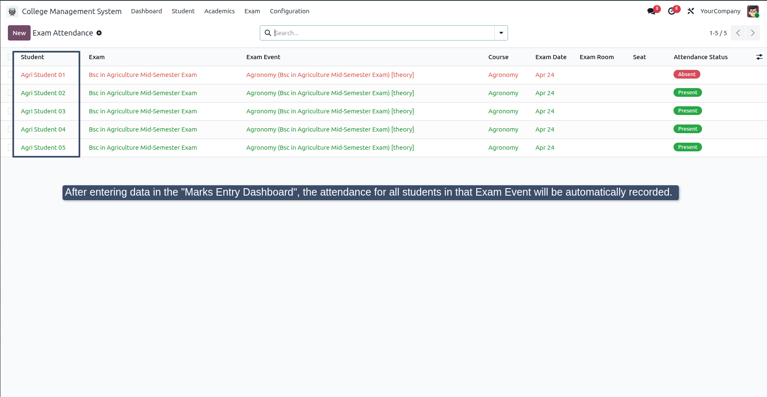The height and width of the screenshot is (397, 767).
Task: Click Apr 24 date for Agri Student 05
Action: pos(544,148)
